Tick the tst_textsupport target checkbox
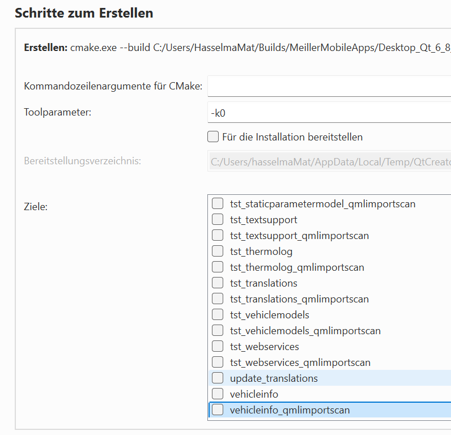451x435 pixels. pos(218,219)
